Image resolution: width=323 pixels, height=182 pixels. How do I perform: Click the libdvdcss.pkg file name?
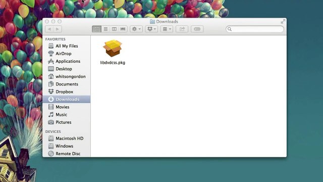(113, 63)
